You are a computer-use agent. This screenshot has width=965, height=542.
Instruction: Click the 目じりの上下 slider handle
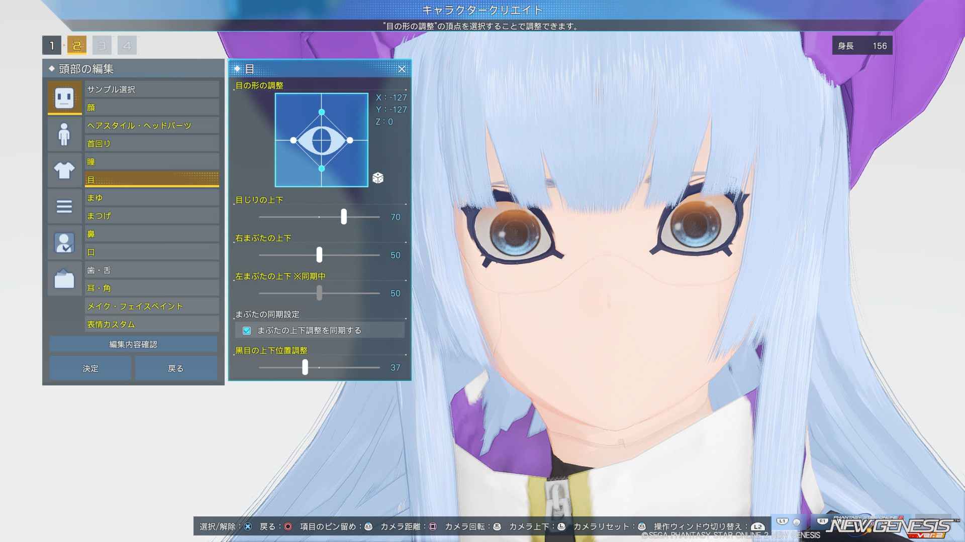pyautogui.click(x=344, y=217)
